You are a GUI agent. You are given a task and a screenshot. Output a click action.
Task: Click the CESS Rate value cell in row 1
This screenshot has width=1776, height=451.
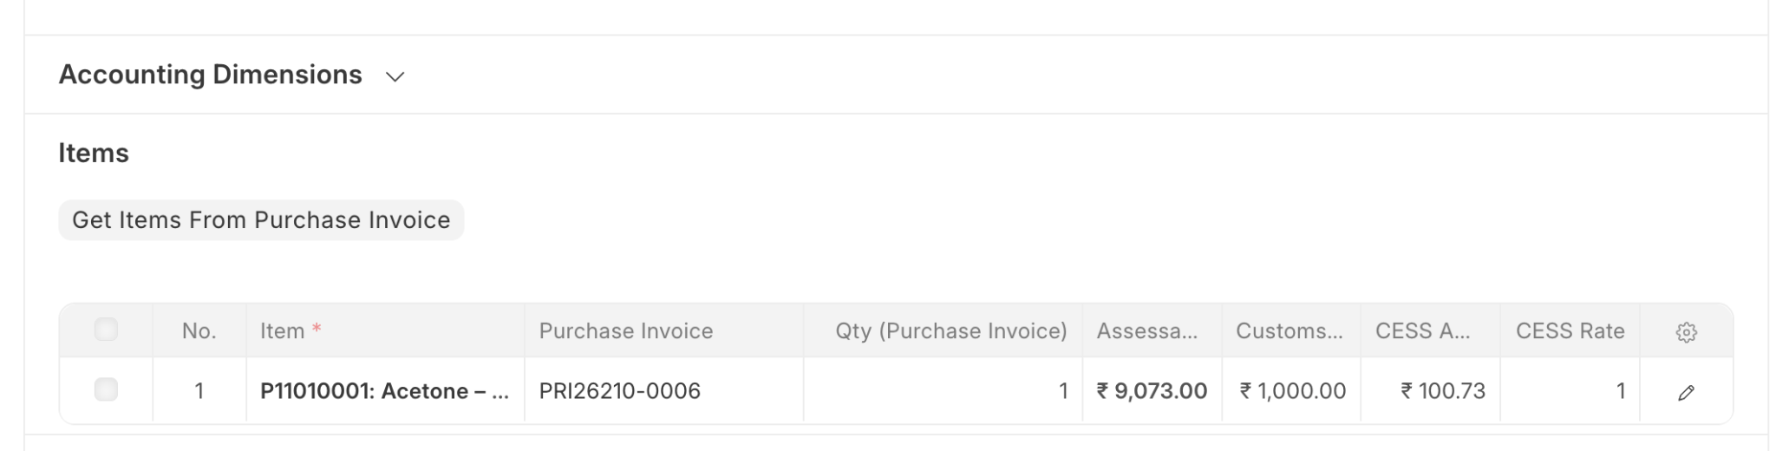(1570, 391)
